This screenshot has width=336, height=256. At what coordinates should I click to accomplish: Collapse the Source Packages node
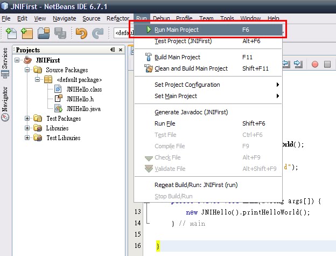27,70
